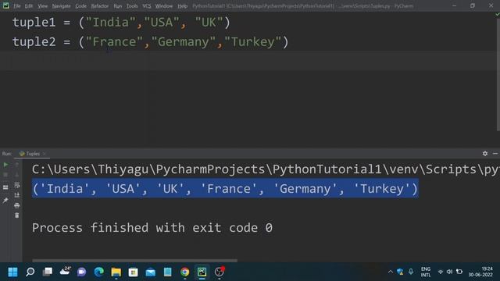Click the interpreter path line in console
Viewport: 500px width, 281px height.
click(x=266, y=169)
